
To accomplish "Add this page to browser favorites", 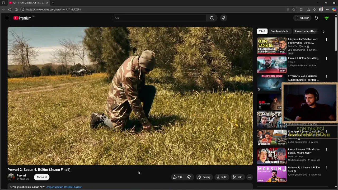I will click(x=294, y=9).
